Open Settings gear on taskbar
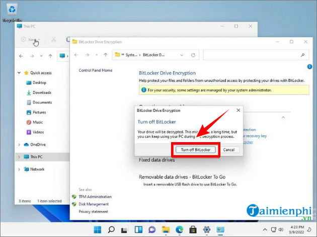 click(207, 229)
